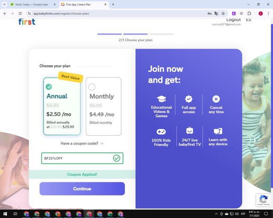273x218 pixels.
Task: Click the Learn with any device icon
Action: pos(218,131)
